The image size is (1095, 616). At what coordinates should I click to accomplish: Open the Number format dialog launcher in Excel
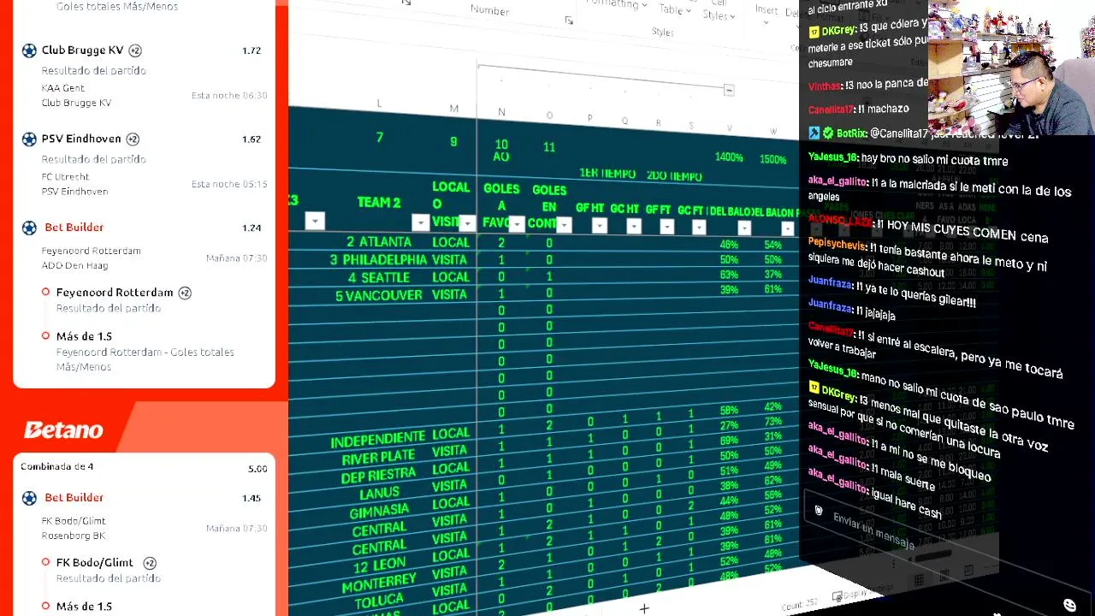click(x=569, y=21)
